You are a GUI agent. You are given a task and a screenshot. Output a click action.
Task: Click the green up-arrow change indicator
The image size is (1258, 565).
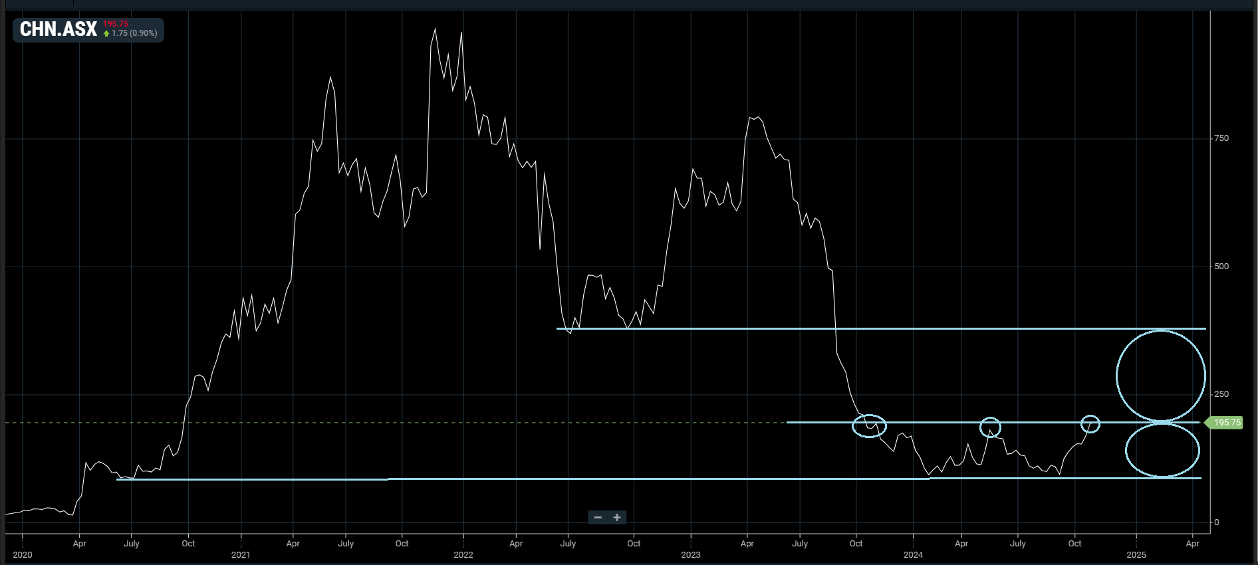(x=106, y=33)
